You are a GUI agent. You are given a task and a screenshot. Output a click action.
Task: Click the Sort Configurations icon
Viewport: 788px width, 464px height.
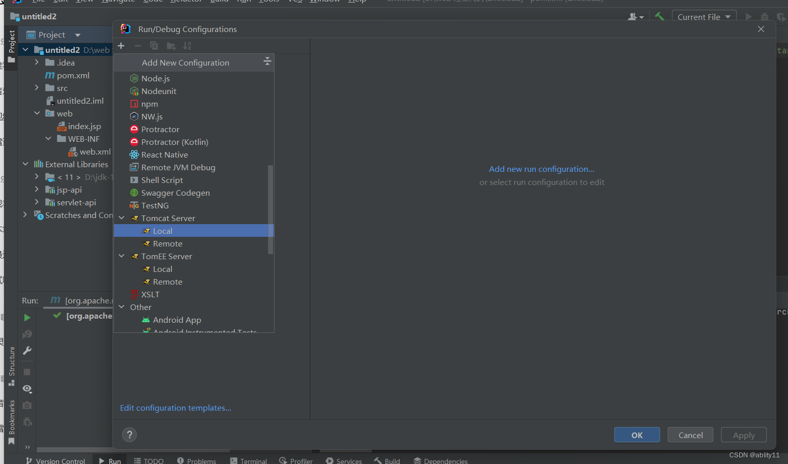[x=187, y=46]
